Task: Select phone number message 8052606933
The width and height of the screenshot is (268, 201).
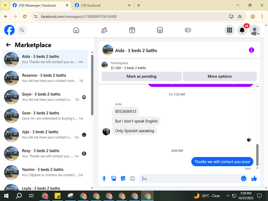Action: click(125, 111)
